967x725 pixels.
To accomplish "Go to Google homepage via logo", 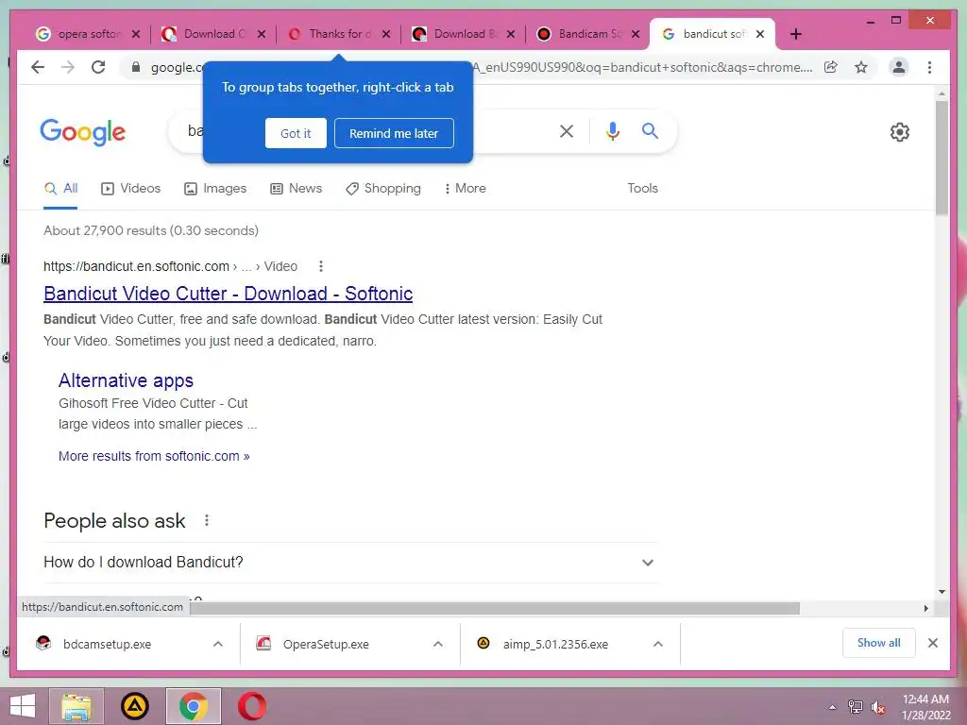I will point(83,132).
